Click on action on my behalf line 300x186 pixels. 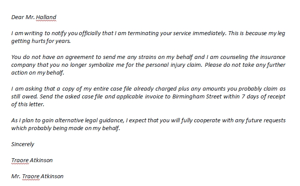coord(38,73)
